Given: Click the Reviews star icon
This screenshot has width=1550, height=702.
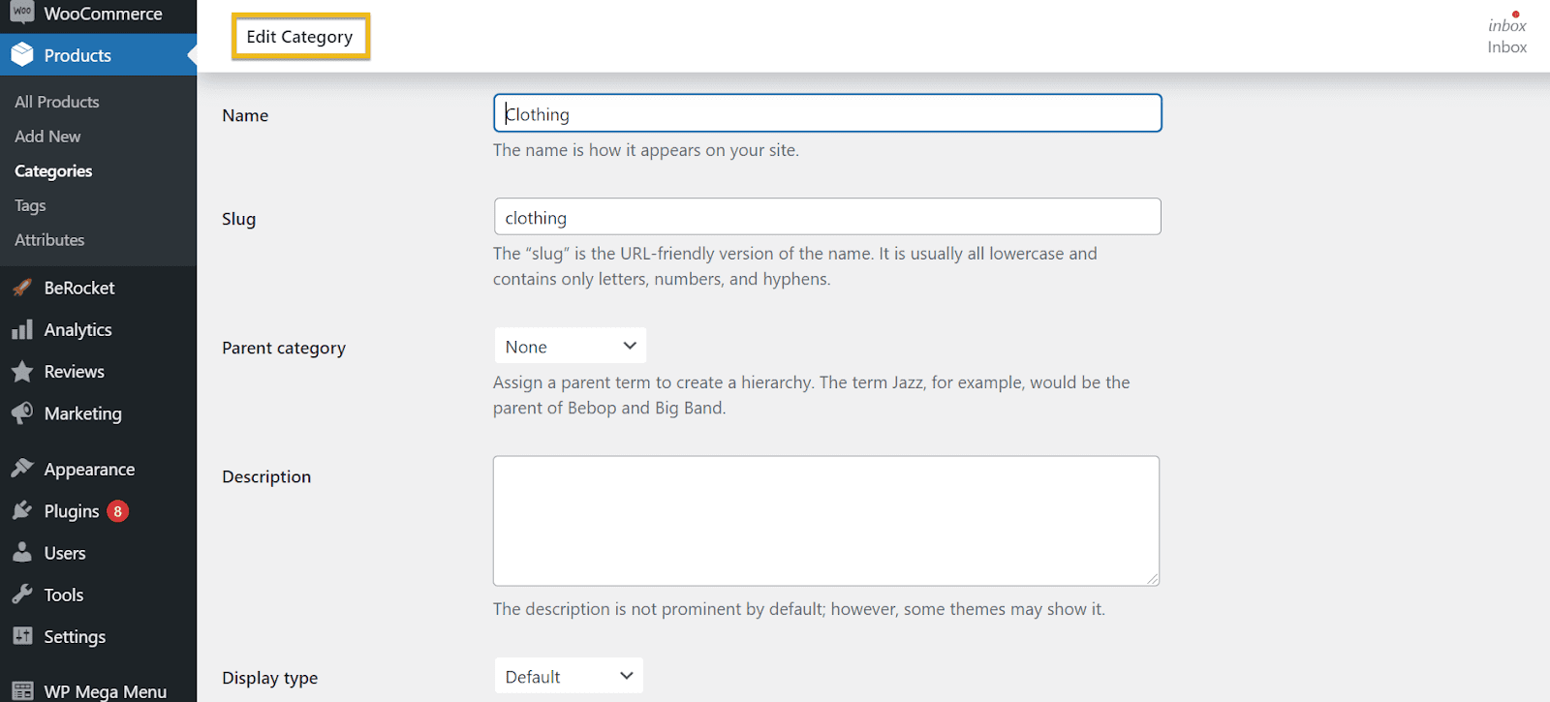Looking at the screenshot, I should [x=22, y=372].
